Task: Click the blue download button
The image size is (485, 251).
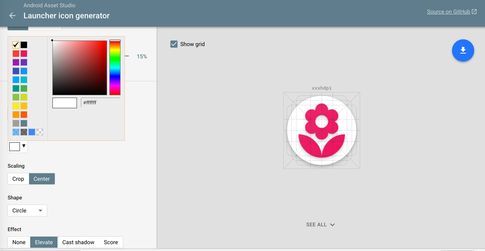Action: [x=463, y=50]
